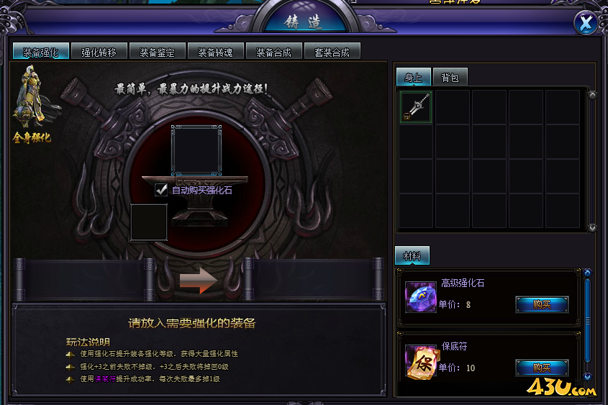Switch to the 背包 inventory tab
Image resolution: width=608 pixels, height=405 pixels.
click(450, 77)
